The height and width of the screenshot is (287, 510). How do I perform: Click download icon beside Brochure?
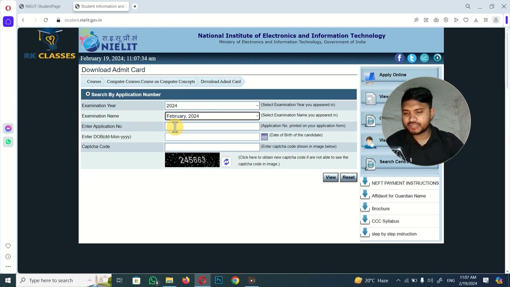(x=365, y=208)
